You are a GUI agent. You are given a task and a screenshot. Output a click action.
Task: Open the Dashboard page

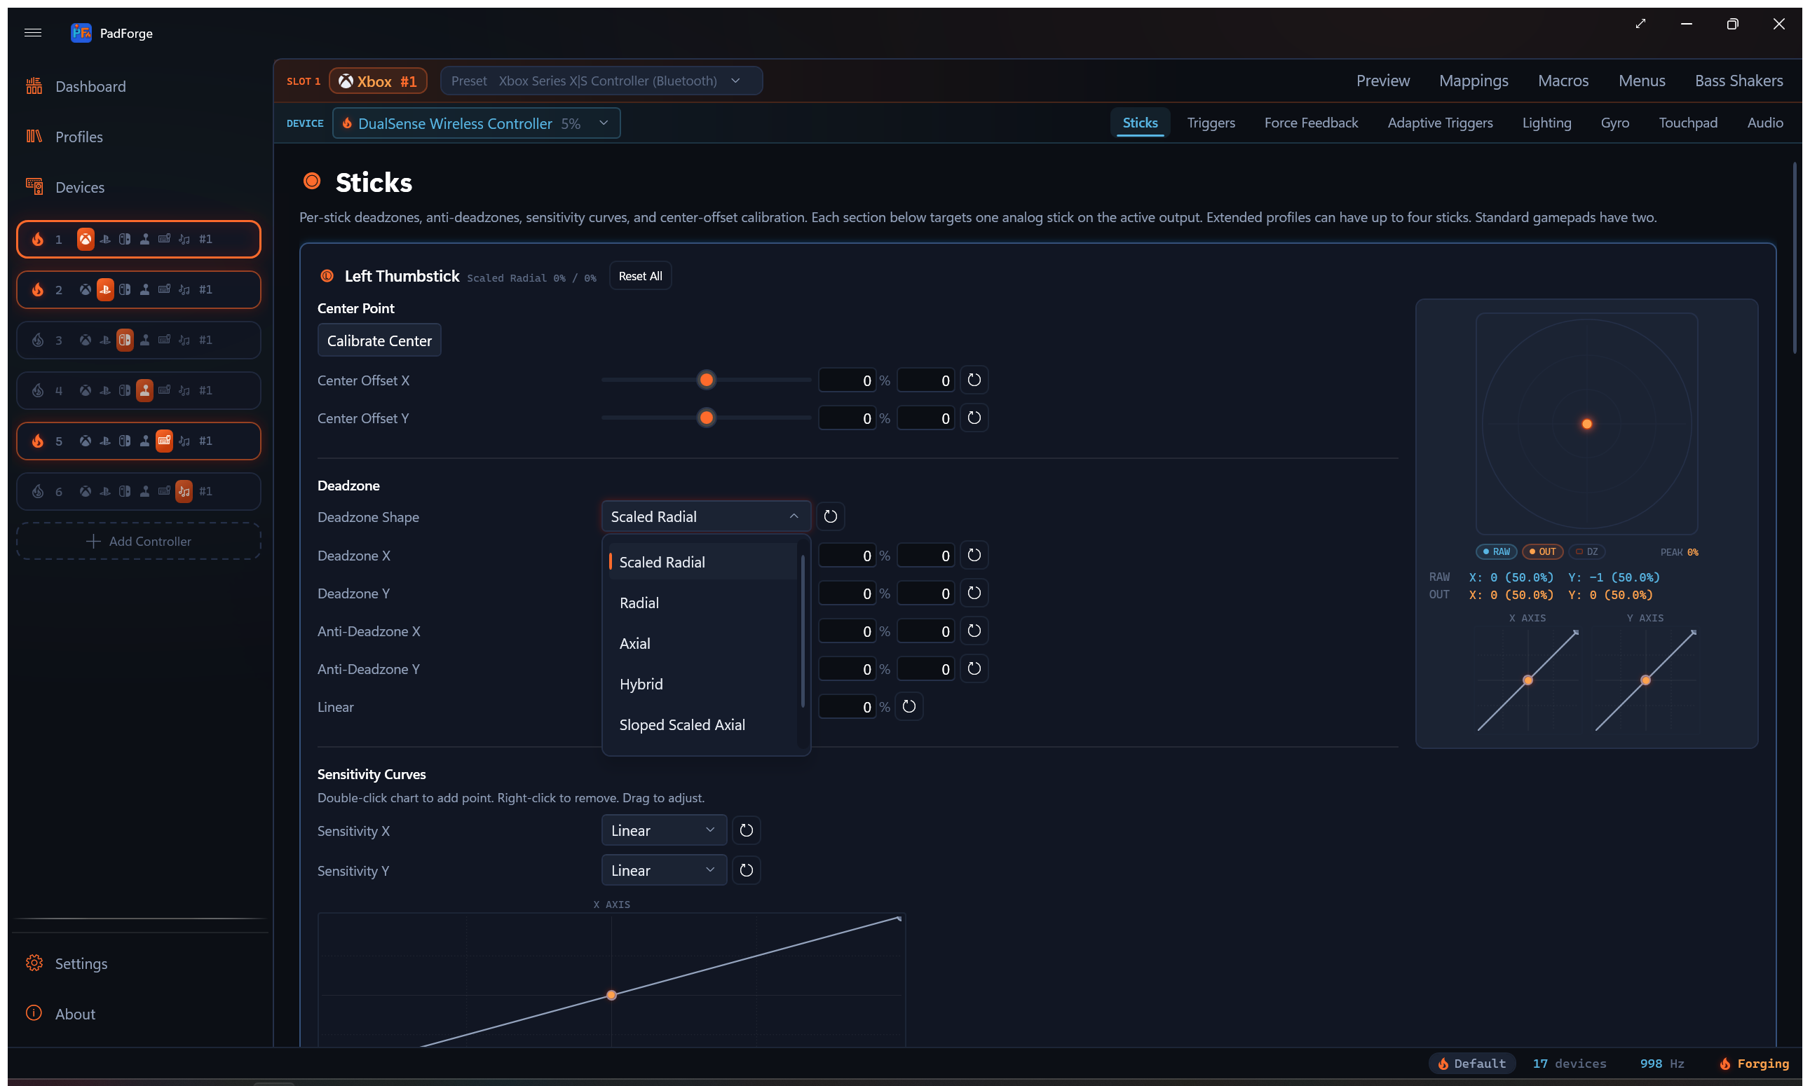90,86
